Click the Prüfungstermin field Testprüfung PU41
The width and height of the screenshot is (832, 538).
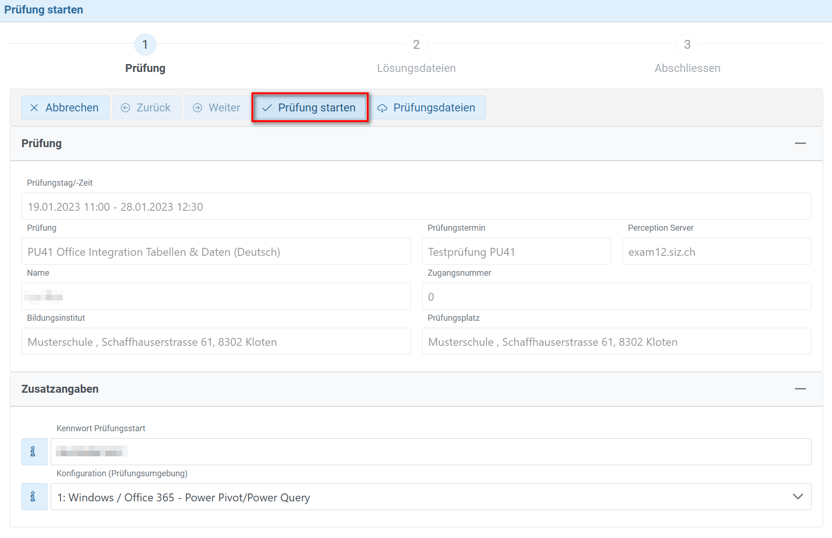tap(516, 251)
